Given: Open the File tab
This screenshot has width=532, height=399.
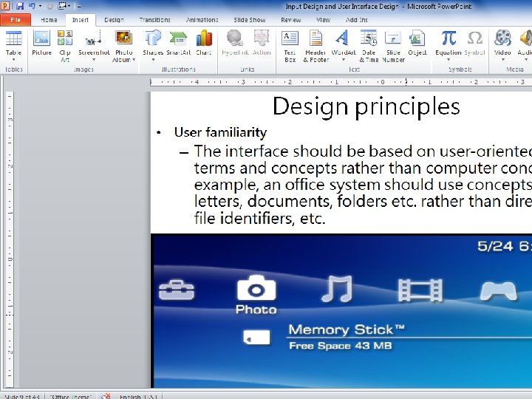Looking at the screenshot, I should click(16, 20).
